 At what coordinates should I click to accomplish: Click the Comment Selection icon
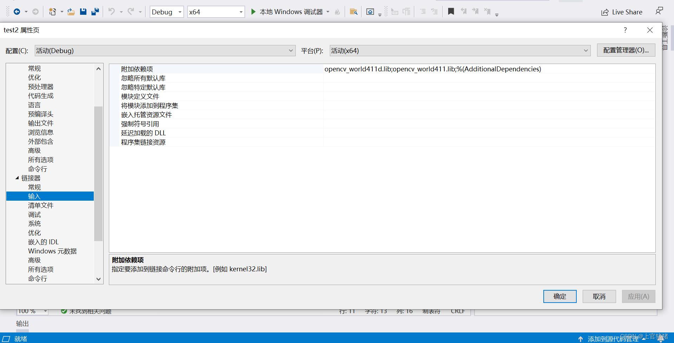pyautogui.click(x=423, y=12)
